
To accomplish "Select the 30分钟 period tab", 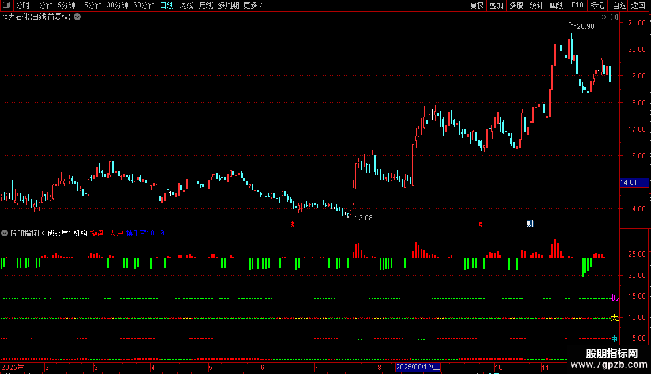I will [117, 5].
